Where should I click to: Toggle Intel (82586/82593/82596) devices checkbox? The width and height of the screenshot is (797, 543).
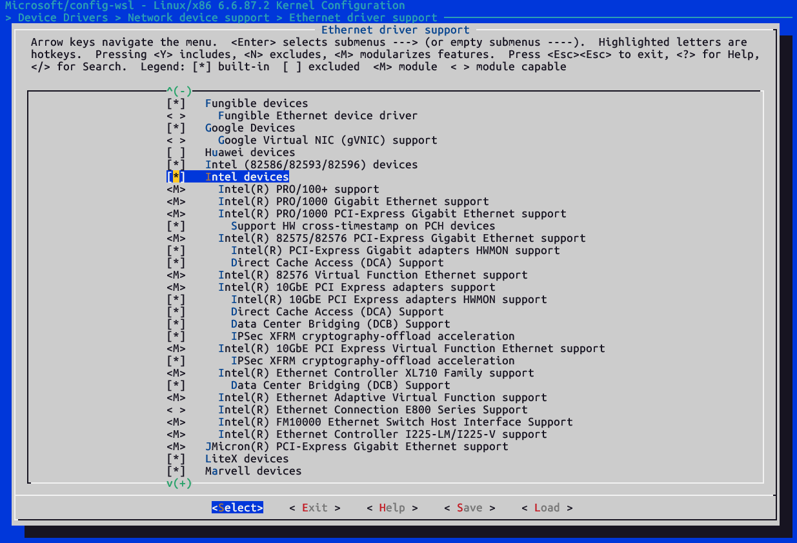176,164
